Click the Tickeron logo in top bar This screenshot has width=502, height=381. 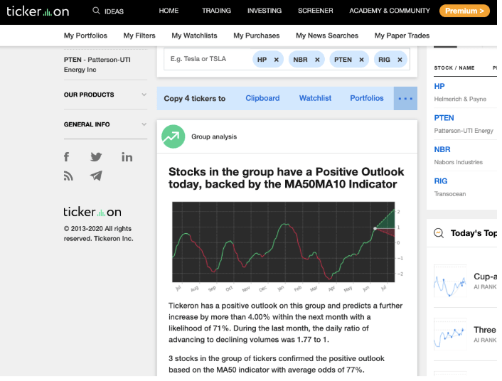(x=38, y=11)
